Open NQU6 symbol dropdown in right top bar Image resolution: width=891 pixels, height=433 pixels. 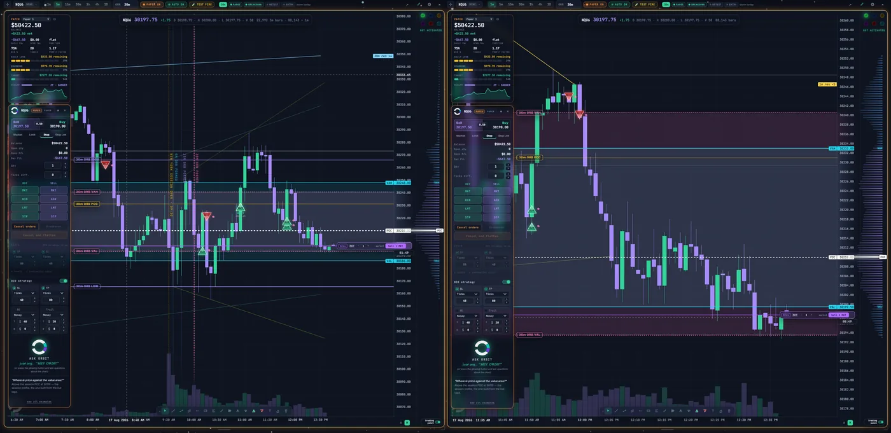(x=470, y=4)
